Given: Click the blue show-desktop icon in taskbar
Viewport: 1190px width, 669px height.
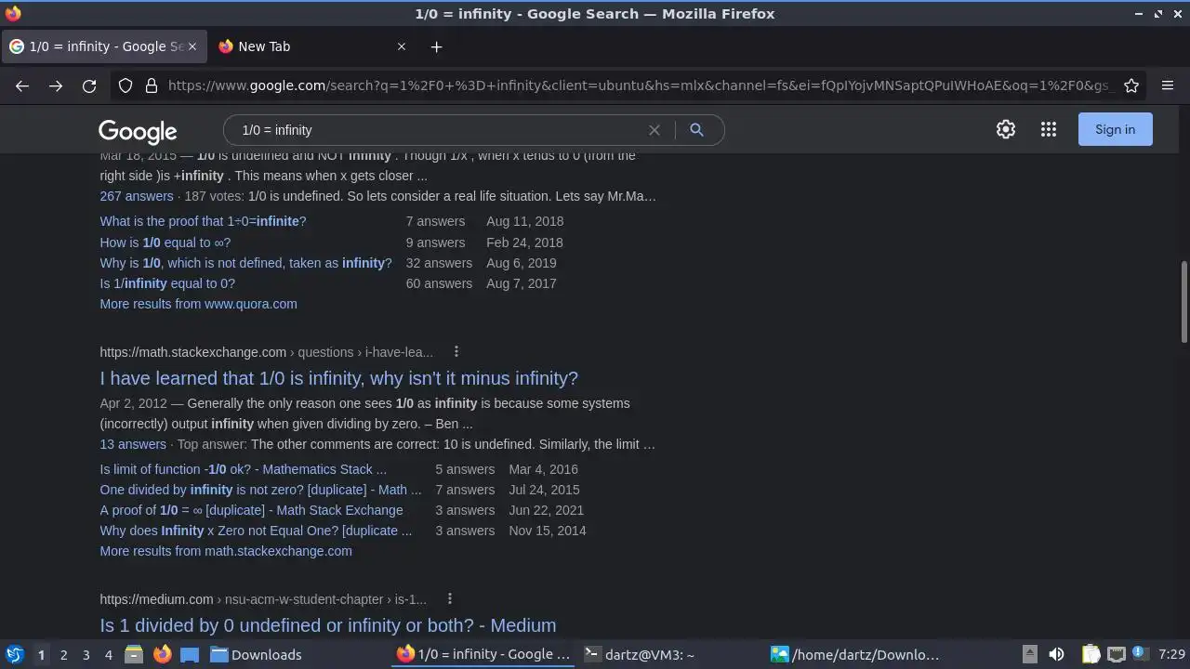Looking at the screenshot, I should point(190,655).
